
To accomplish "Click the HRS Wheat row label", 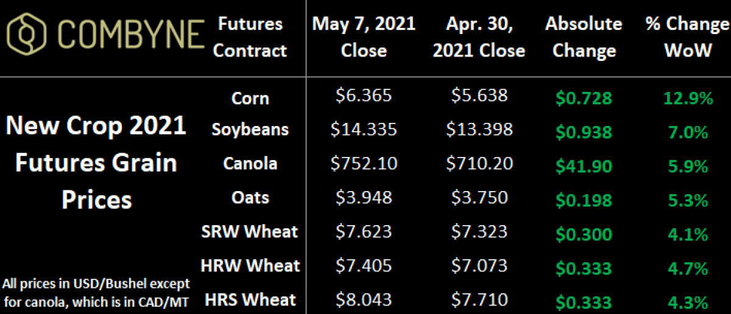I will click(x=250, y=299).
